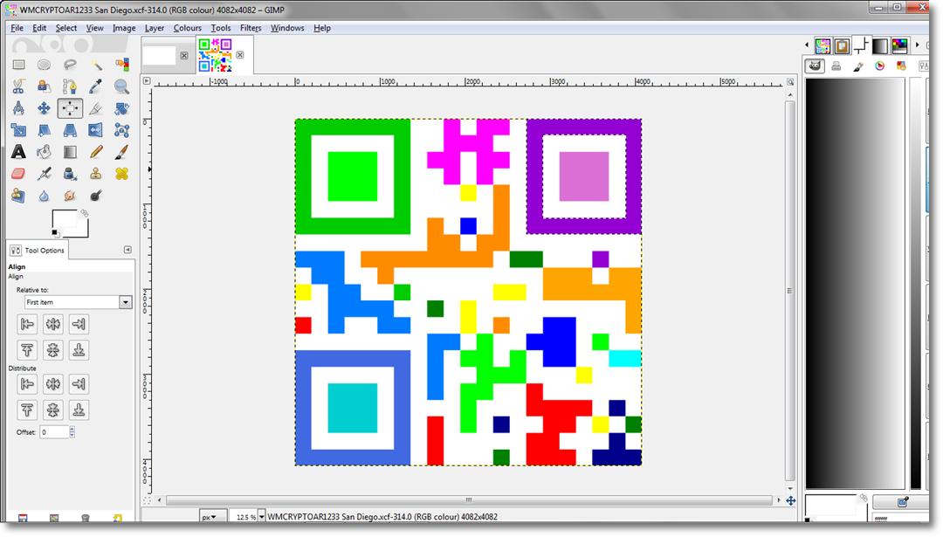
Task: Select the Dodge/Burn tool
Action: tap(96, 196)
